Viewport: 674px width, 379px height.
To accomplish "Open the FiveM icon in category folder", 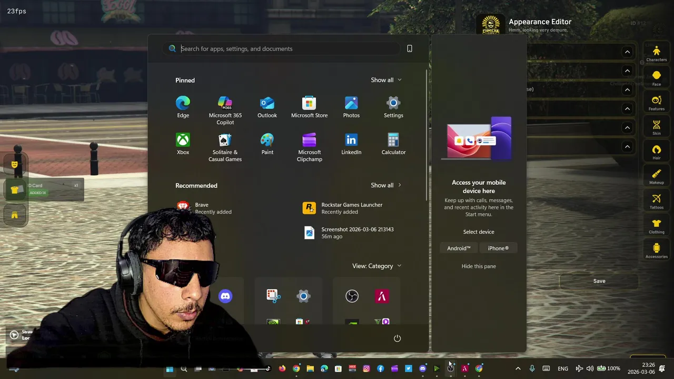I will [382, 296].
